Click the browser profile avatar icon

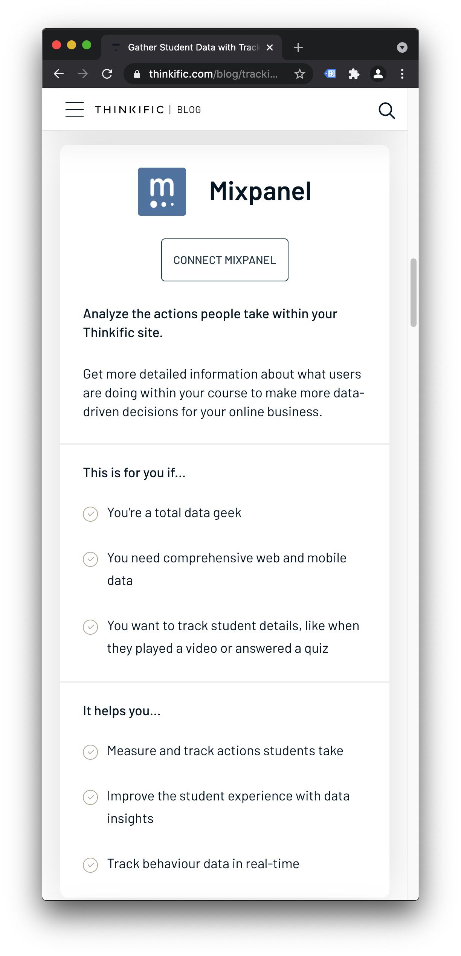378,74
